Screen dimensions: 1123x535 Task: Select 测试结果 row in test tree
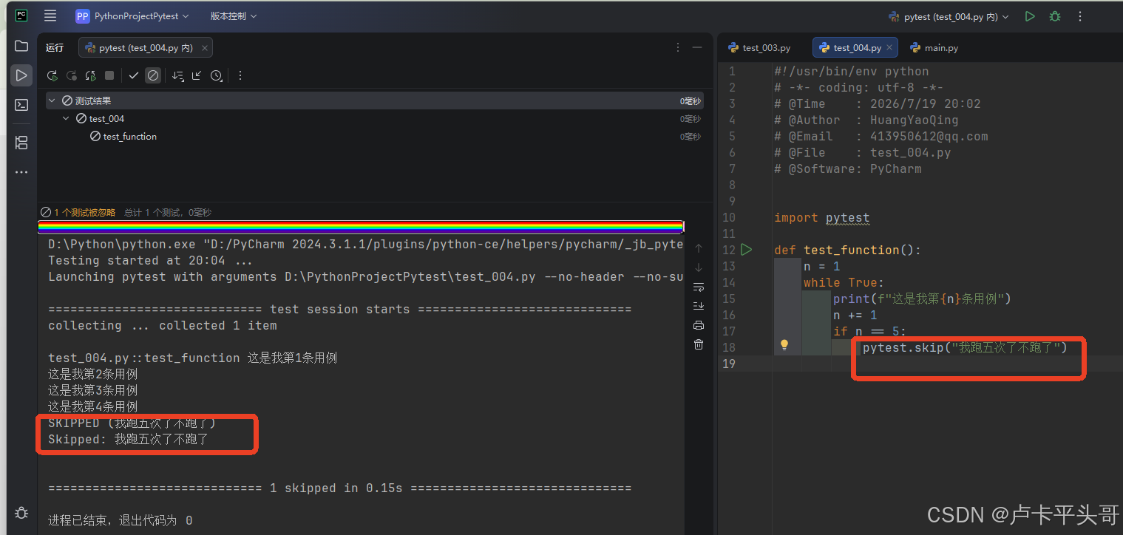[375, 100]
